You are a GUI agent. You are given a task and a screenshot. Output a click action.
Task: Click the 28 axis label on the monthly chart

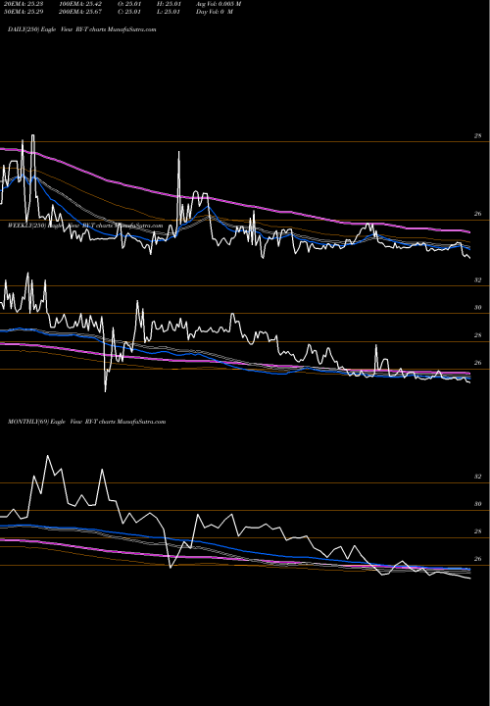click(x=477, y=531)
